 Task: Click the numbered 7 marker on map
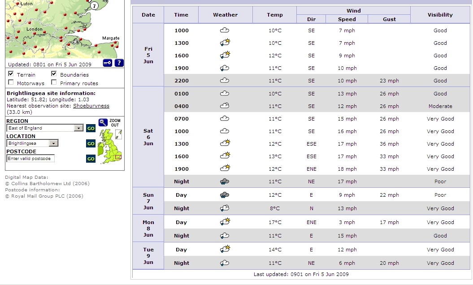pyautogui.click(x=94, y=6)
